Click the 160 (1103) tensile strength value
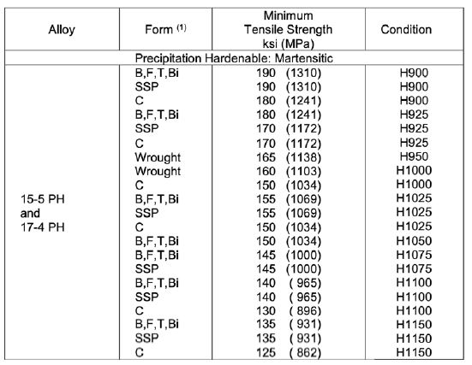Screen dimensions: 472x365 (x=289, y=171)
